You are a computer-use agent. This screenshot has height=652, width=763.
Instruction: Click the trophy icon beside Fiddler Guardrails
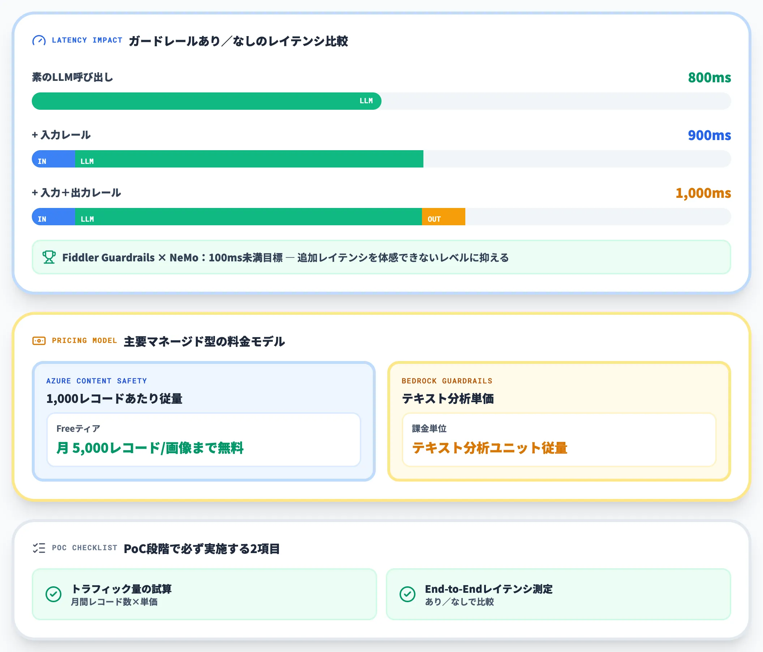[x=49, y=257]
